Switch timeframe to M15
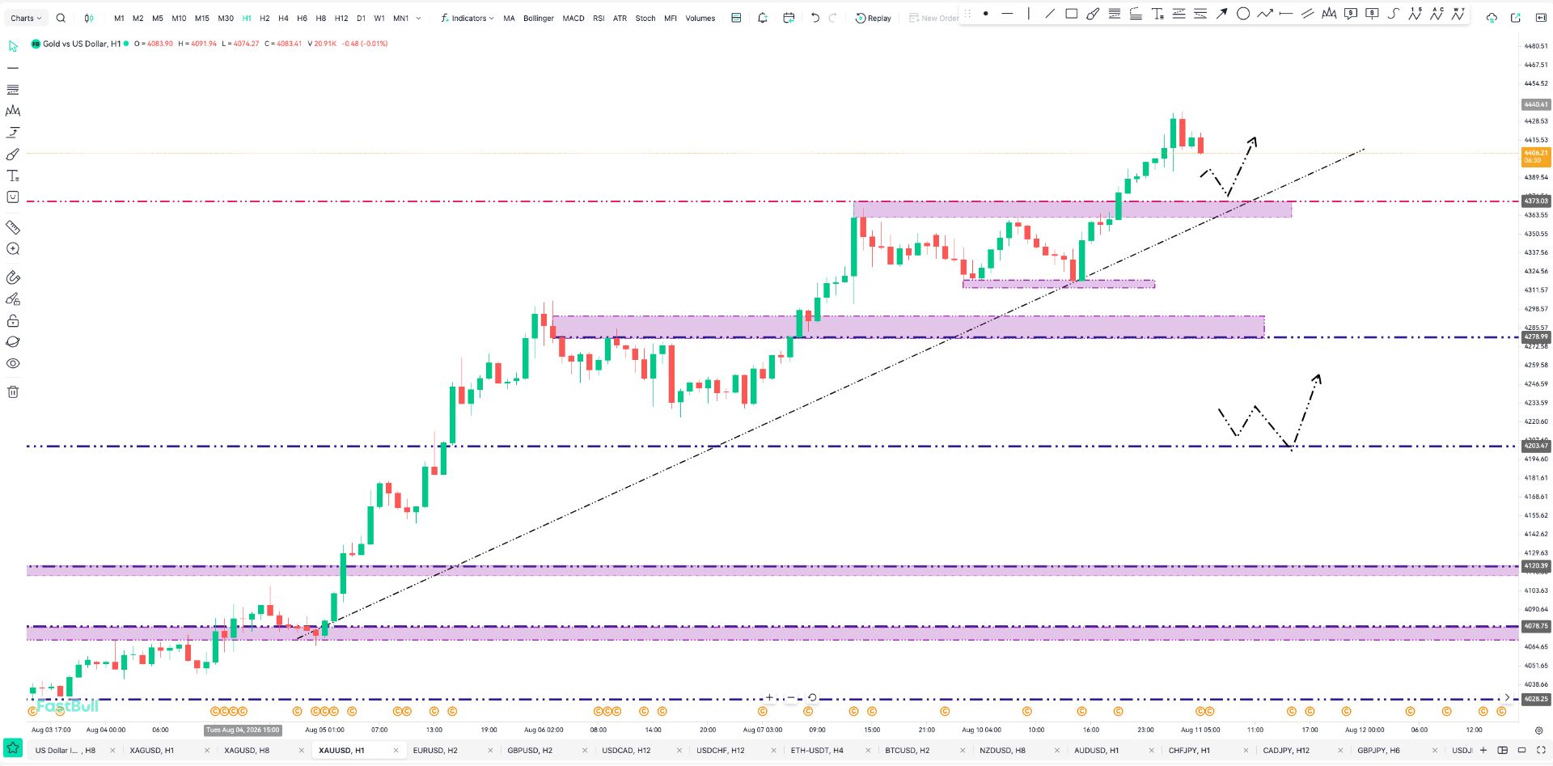 click(x=202, y=18)
